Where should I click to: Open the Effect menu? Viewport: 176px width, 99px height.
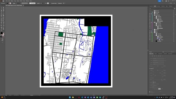click(x=21, y=1)
